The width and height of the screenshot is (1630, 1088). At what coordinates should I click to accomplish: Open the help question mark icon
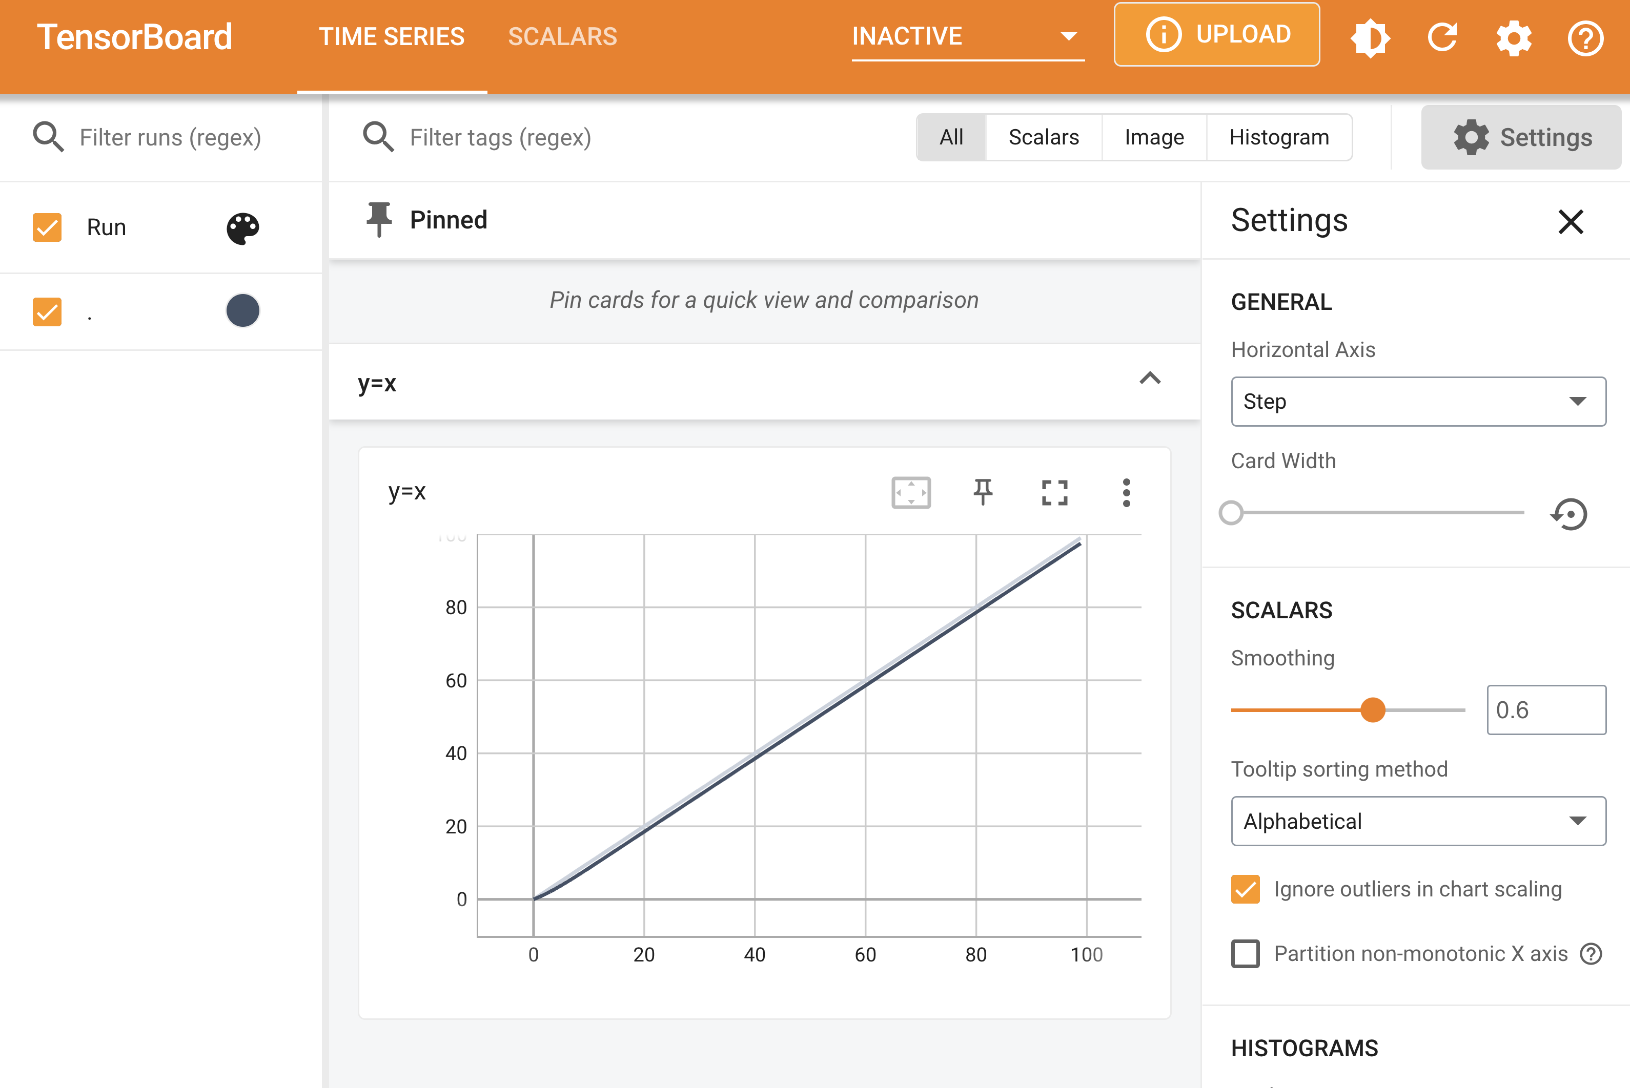[x=1585, y=38]
